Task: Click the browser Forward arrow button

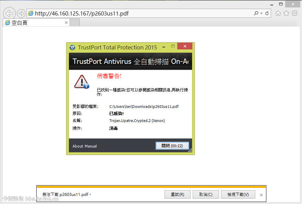Action: 21,13
